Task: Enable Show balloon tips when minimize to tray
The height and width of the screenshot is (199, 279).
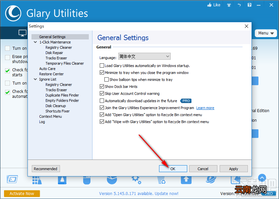Action: (x=106, y=80)
